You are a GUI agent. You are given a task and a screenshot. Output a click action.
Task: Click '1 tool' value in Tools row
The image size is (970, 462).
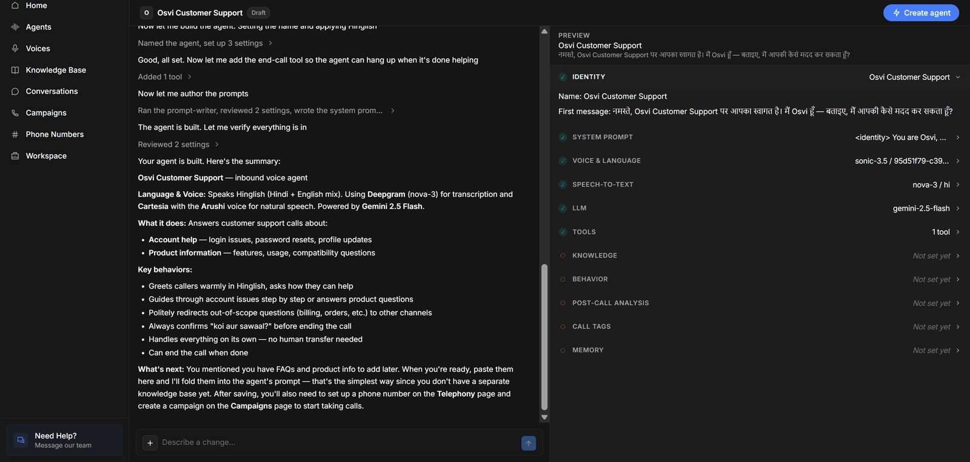(x=941, y=232)
